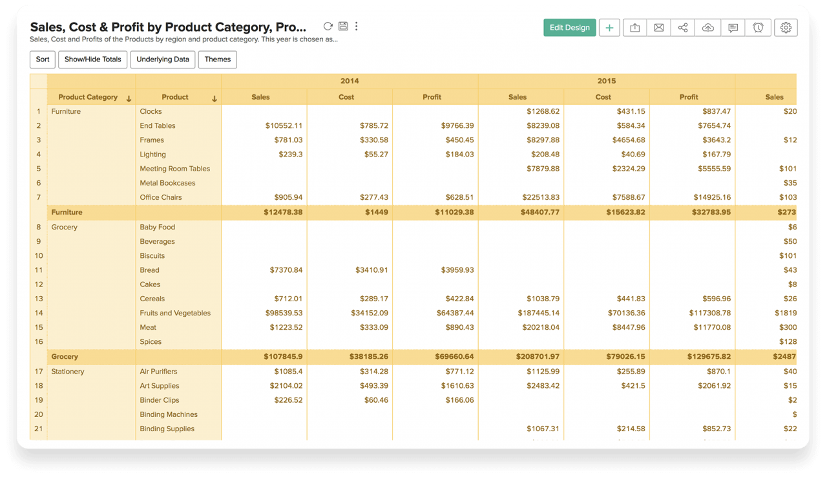This screenshot has width=827, height=479.
Task: Toggle totals visibility via Show/Hide Totals
Action: tap(92, 59)
